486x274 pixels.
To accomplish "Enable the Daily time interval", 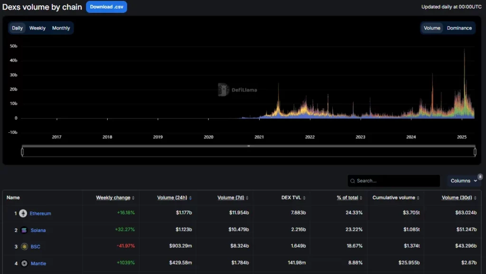I will 17,28.
